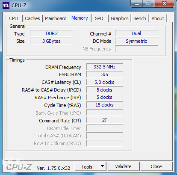Screen dimensions: 177x175
Task: Select the Symmetric DC Mode value
Action: (136, 41)
